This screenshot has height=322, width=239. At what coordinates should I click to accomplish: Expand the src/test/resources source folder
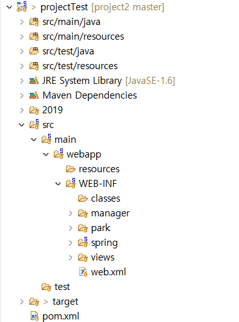(x=22, y=66)
